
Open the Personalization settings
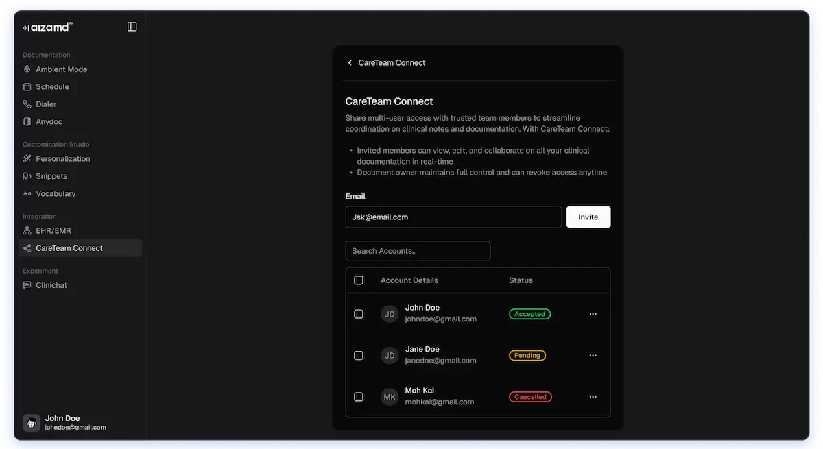[80, 159]
